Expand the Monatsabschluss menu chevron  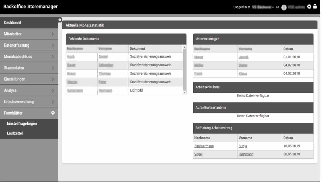[x=53, y=57]
